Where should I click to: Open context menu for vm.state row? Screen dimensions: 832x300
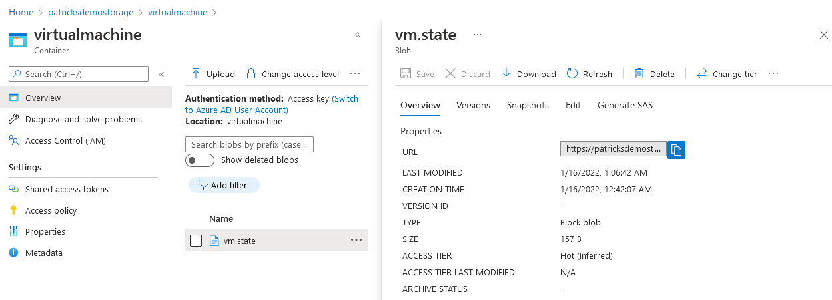[356, 240]
